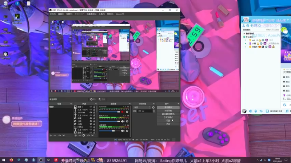Click OBS icon in the taskbar

[x=41, y=160]
